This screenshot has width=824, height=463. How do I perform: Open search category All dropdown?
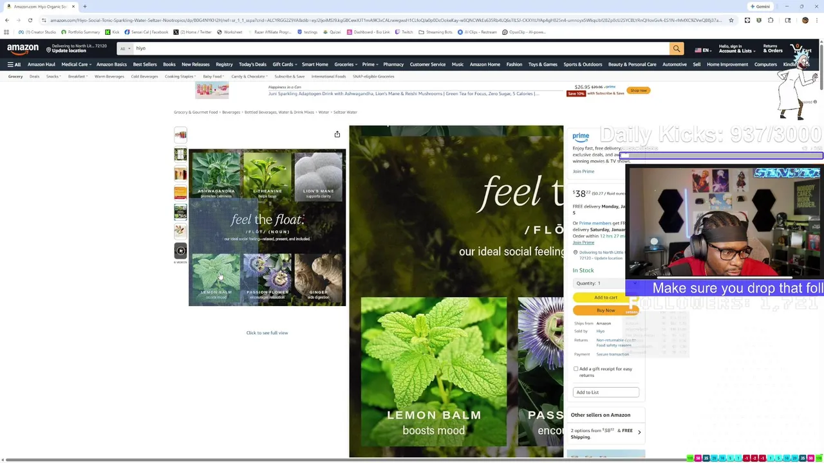tap(125, 49)
